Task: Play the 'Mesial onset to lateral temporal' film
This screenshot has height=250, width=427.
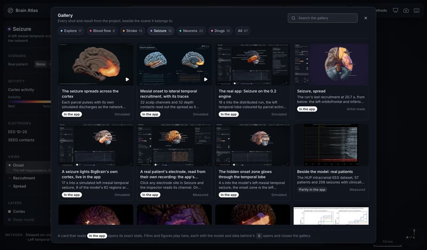Action: [x=205, y=80]
